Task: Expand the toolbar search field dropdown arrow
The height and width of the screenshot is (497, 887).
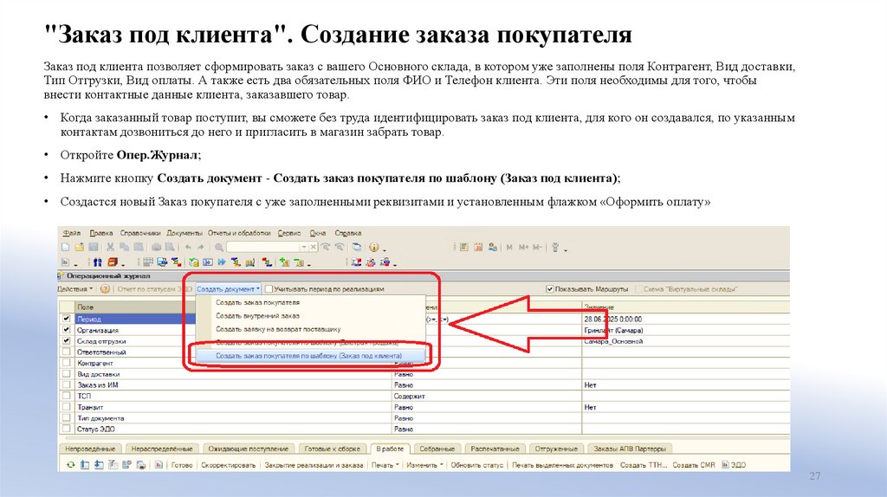Action: click(x=304, y=247)
